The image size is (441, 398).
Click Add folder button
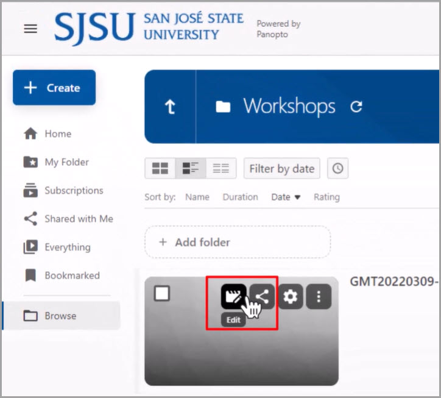237,242
